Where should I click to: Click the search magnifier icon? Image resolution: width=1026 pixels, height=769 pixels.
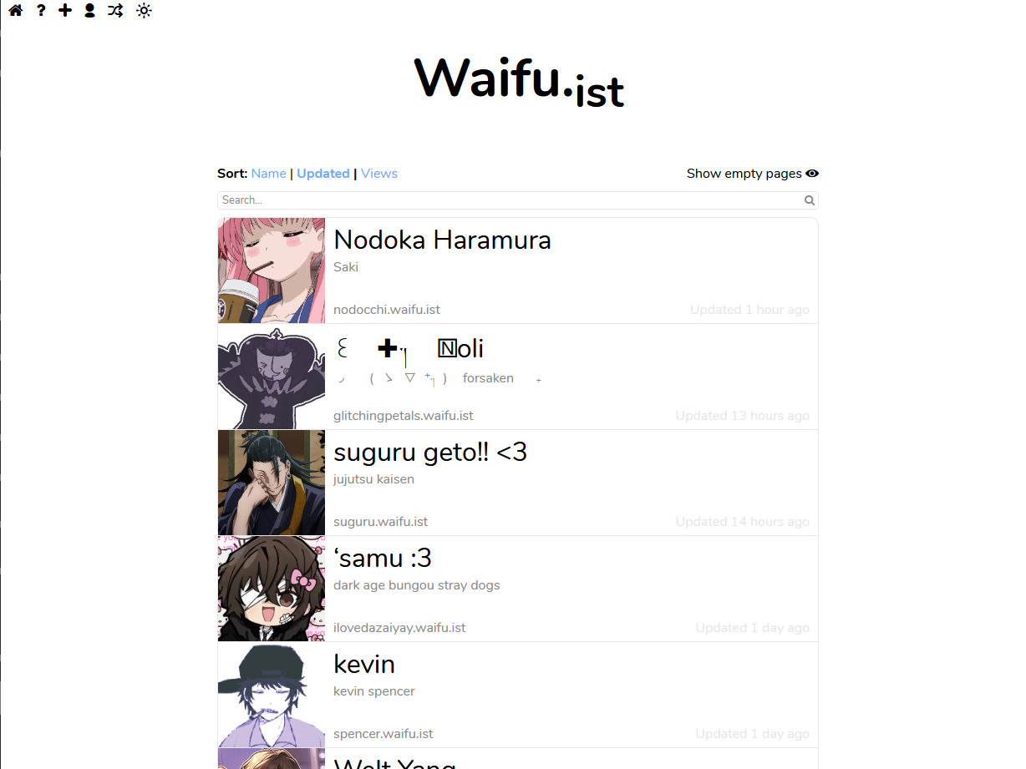809,200
